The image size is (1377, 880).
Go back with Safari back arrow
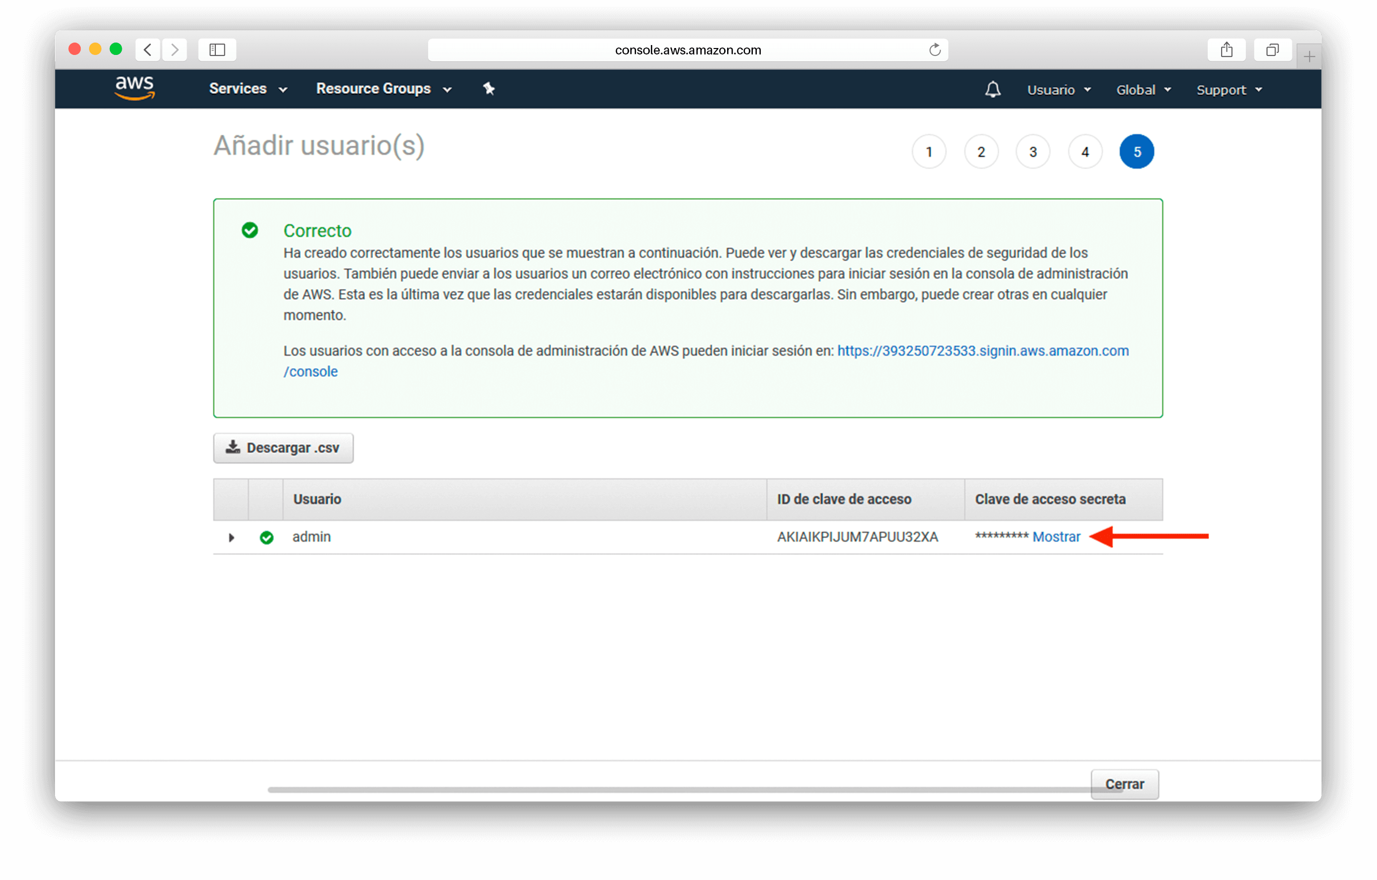click(x=148, y=50)
